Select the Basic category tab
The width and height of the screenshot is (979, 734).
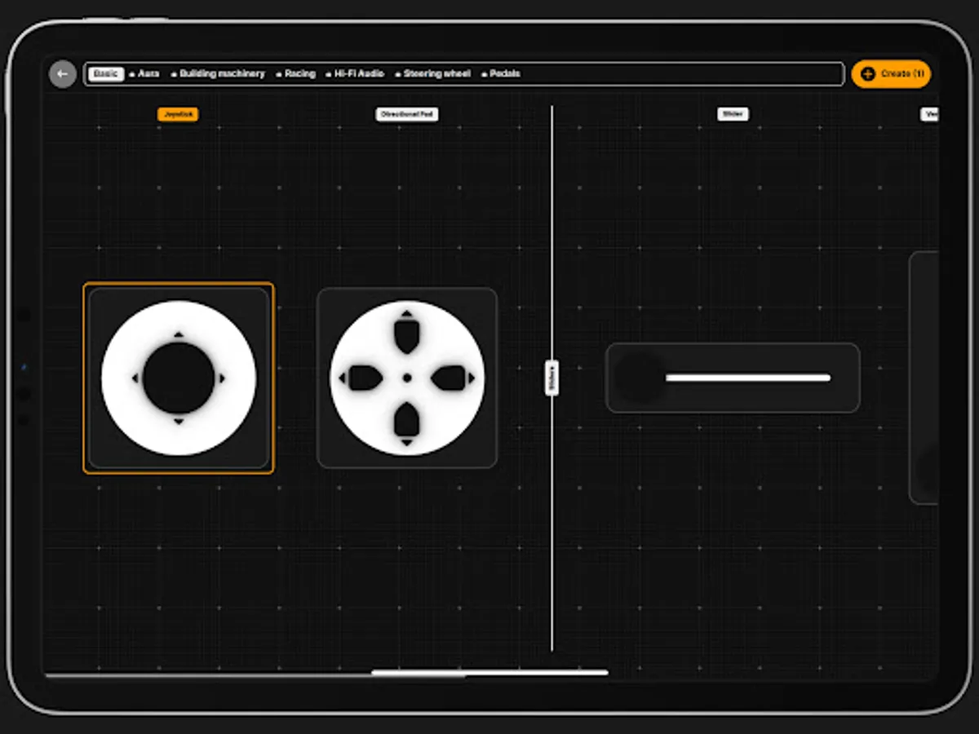coord(104,73)
